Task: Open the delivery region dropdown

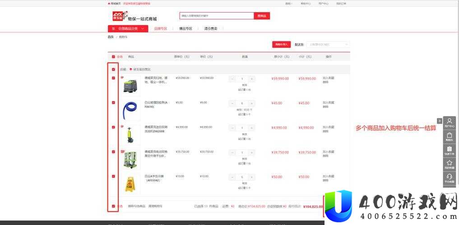Action: click(x=328, y=45)
